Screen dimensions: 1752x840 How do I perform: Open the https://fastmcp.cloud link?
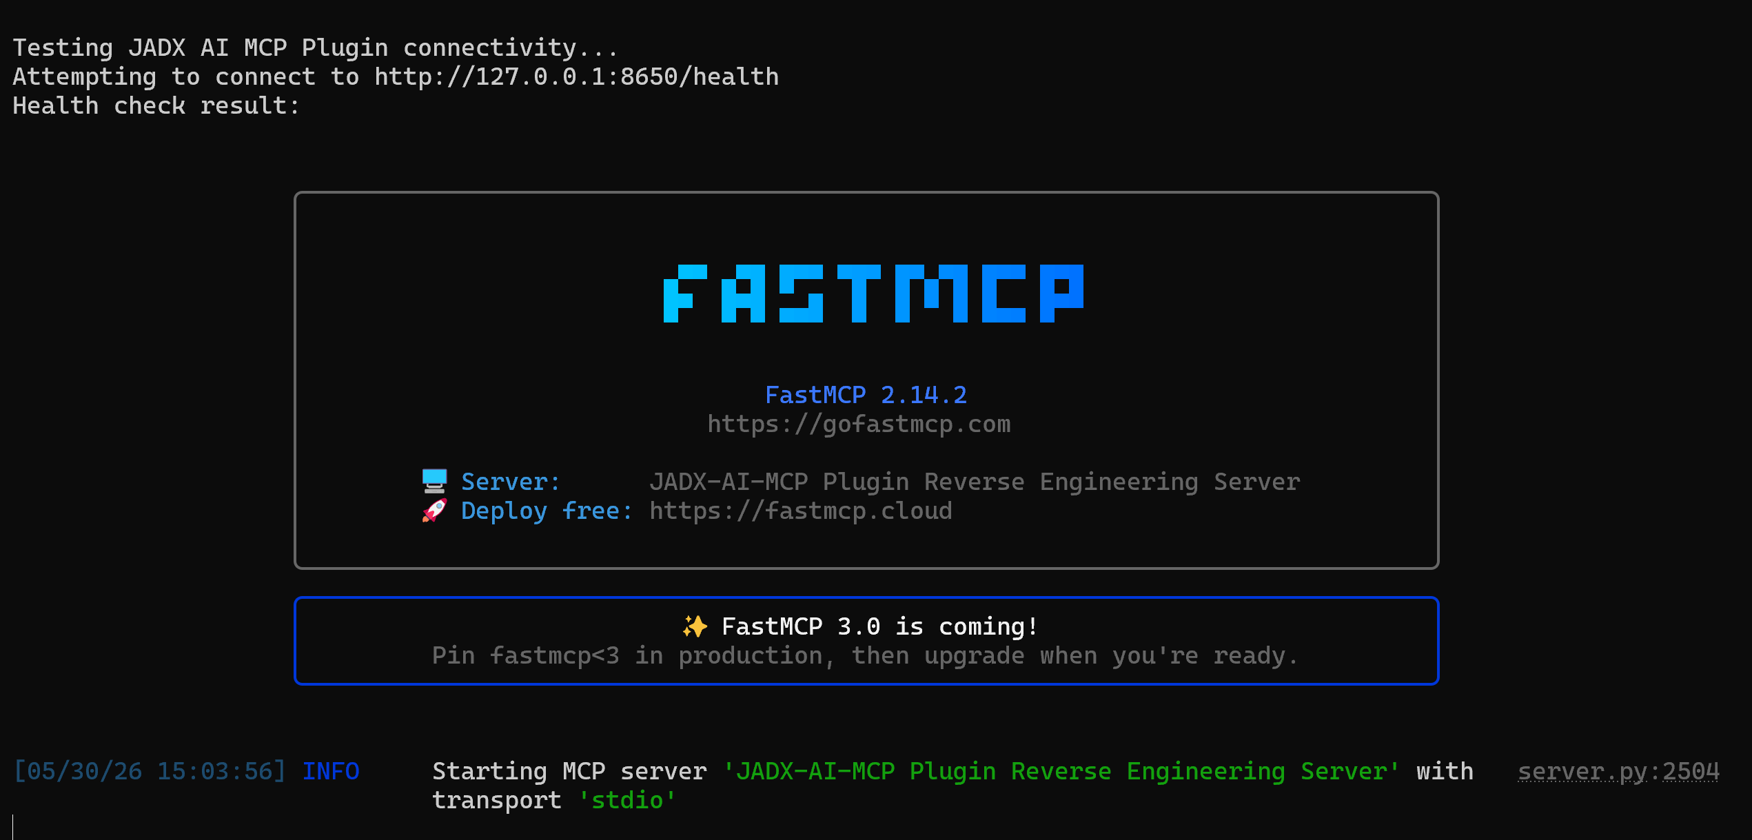(801, 511)
